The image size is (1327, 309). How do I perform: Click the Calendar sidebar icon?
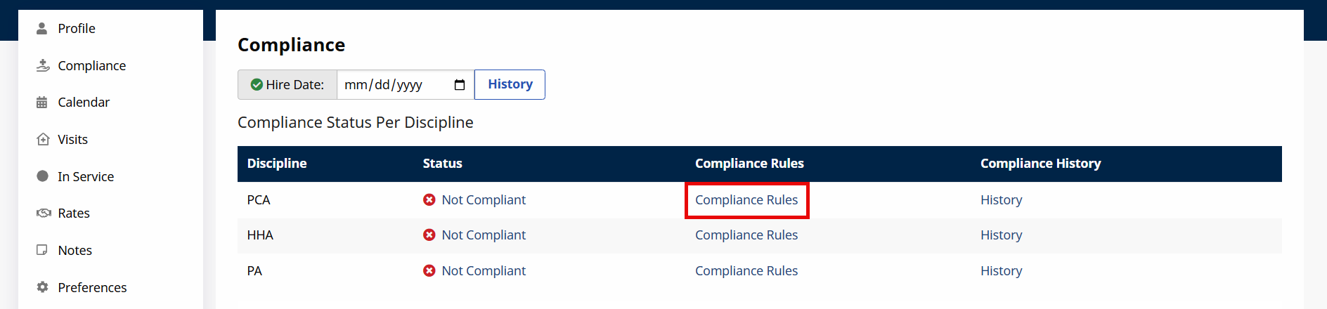click(42, 103)
